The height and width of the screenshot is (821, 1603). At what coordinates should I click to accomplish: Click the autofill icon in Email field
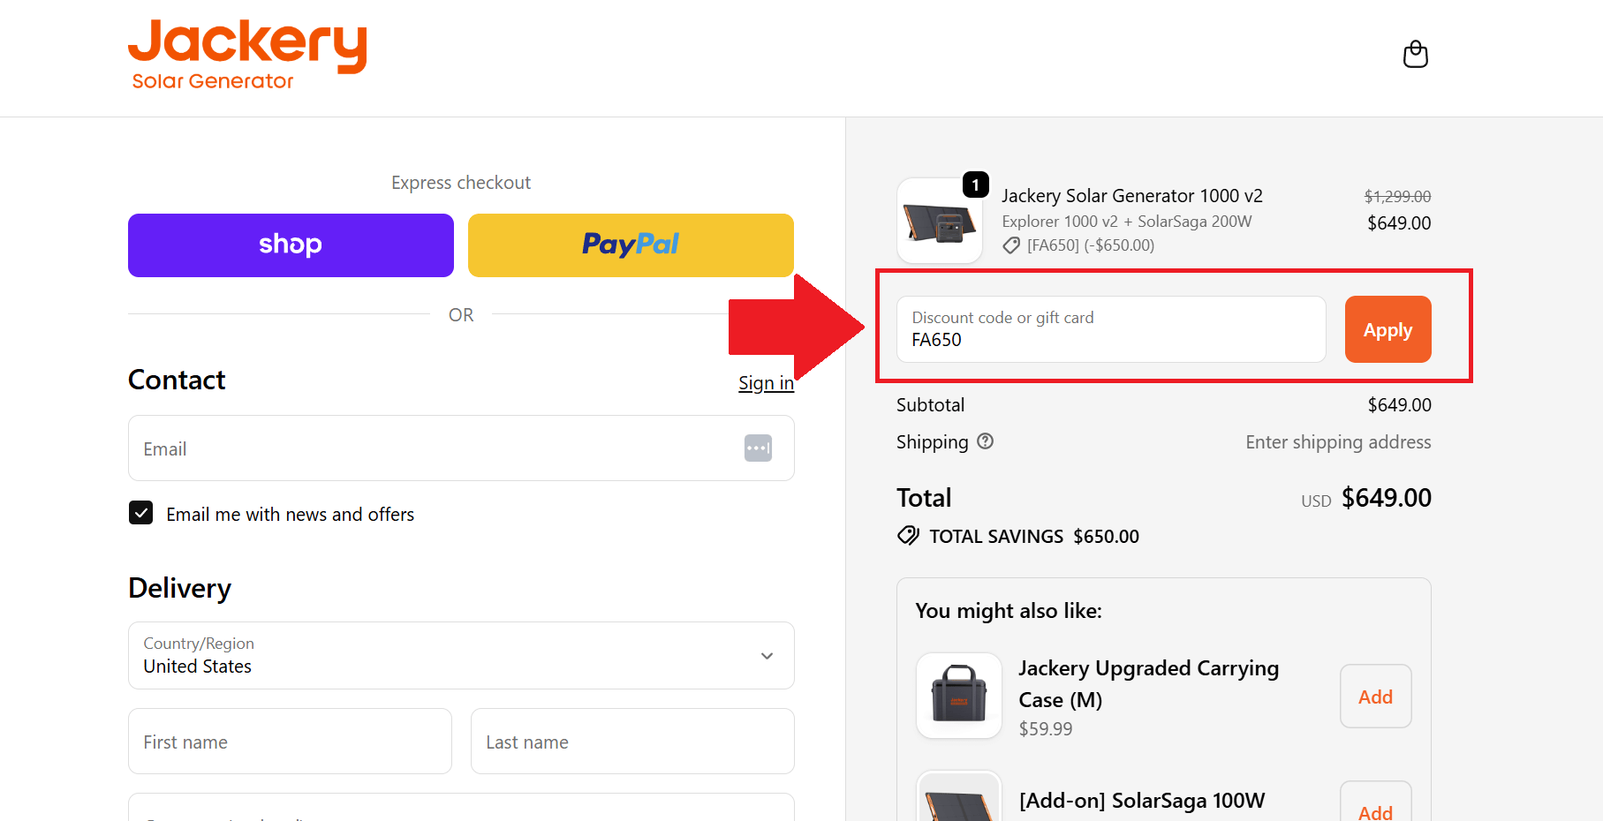pos(758,448)
